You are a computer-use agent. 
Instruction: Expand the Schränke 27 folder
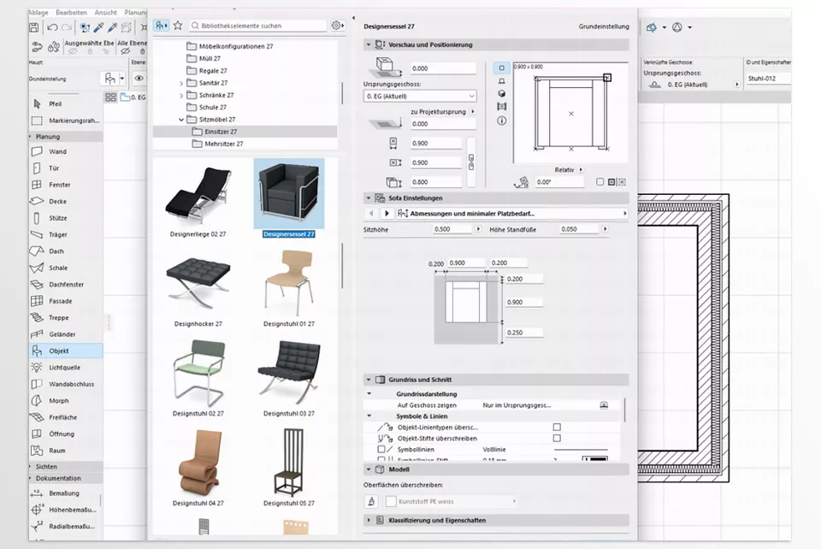coord(181,95)
